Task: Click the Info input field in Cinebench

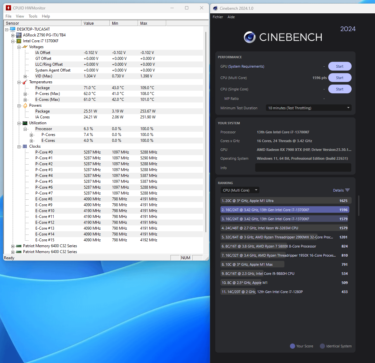Action: point(303,168)
